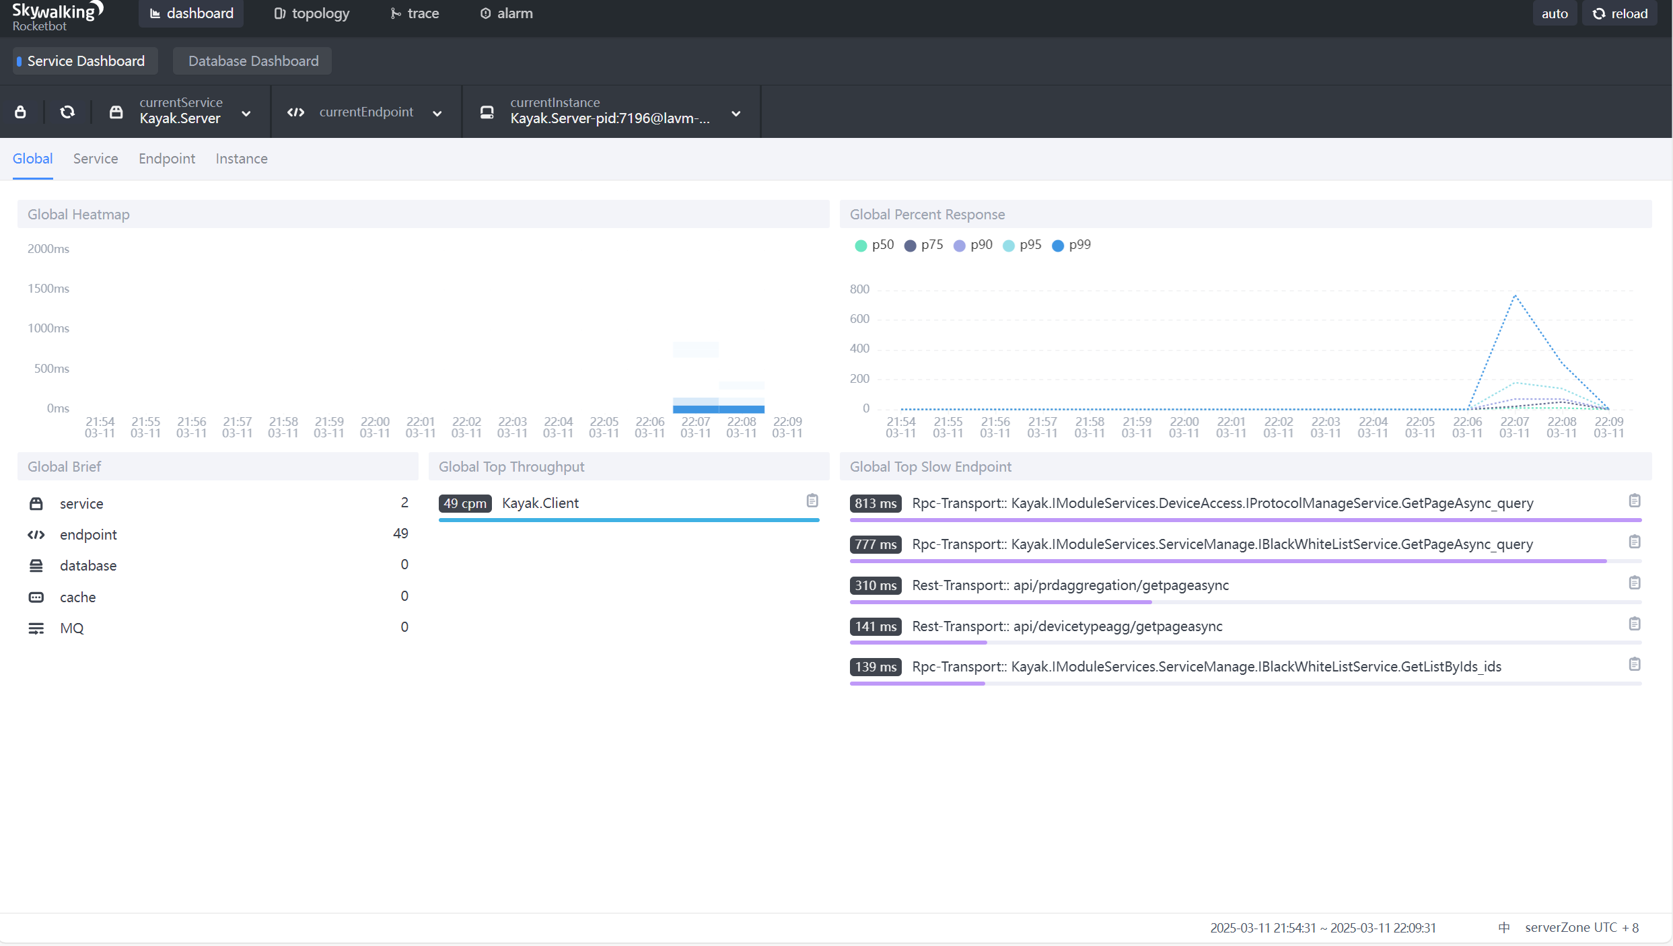Click the time range text in footer
This screenshot has height=946, width=1673.
pyautogui.click(x=1322, y=927)
